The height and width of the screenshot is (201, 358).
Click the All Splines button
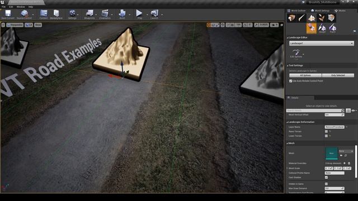point(305,75)
